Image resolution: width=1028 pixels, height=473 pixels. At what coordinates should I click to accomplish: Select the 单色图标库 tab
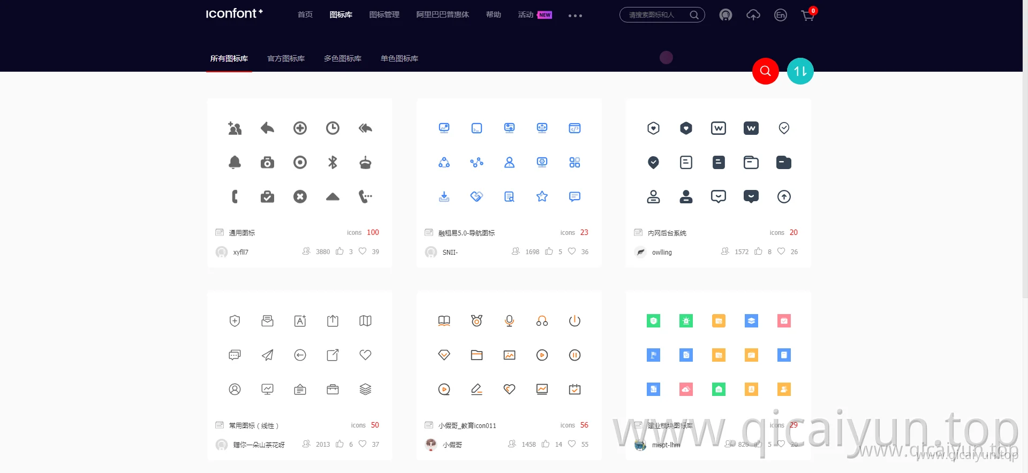click(x=399, y=58)
